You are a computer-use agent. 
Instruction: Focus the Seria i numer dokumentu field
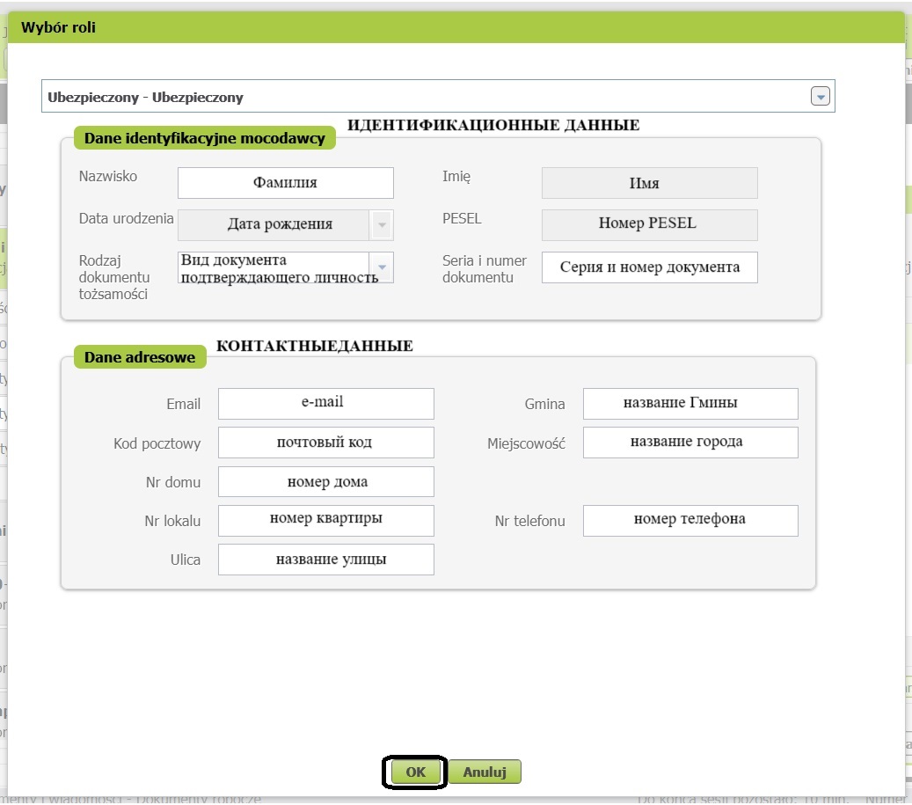(649, 267)
